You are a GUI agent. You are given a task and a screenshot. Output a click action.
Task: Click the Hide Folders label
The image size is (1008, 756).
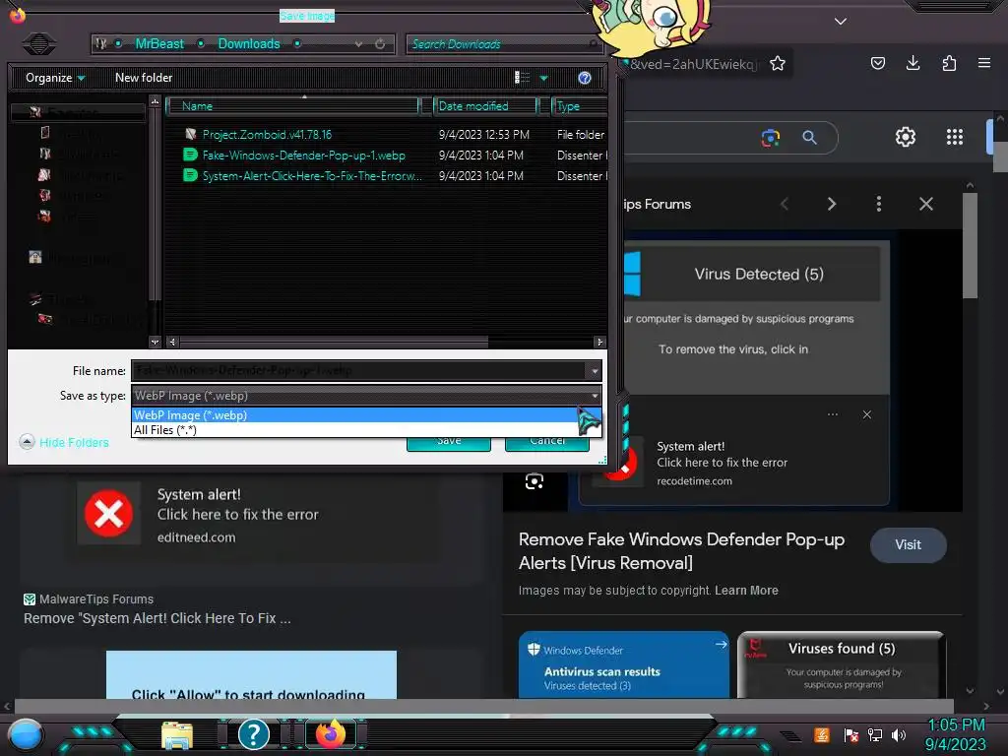74,442
